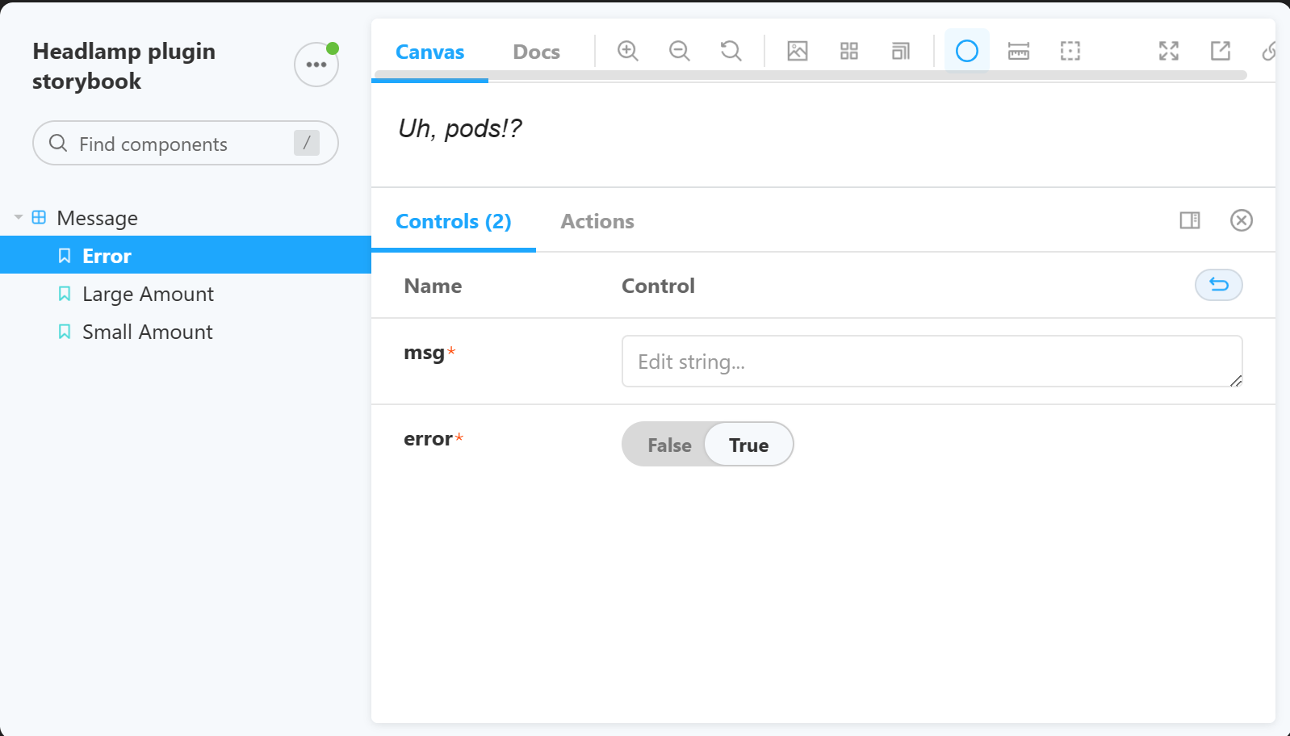1290x736 pixels.
Task: Reset the canvas zoom
Action: pos(731,51)
